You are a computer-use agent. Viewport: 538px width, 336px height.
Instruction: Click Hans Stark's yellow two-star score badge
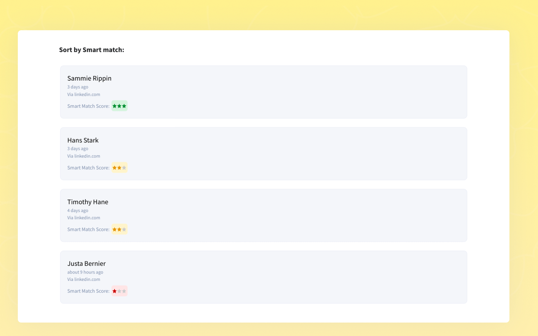119,168
